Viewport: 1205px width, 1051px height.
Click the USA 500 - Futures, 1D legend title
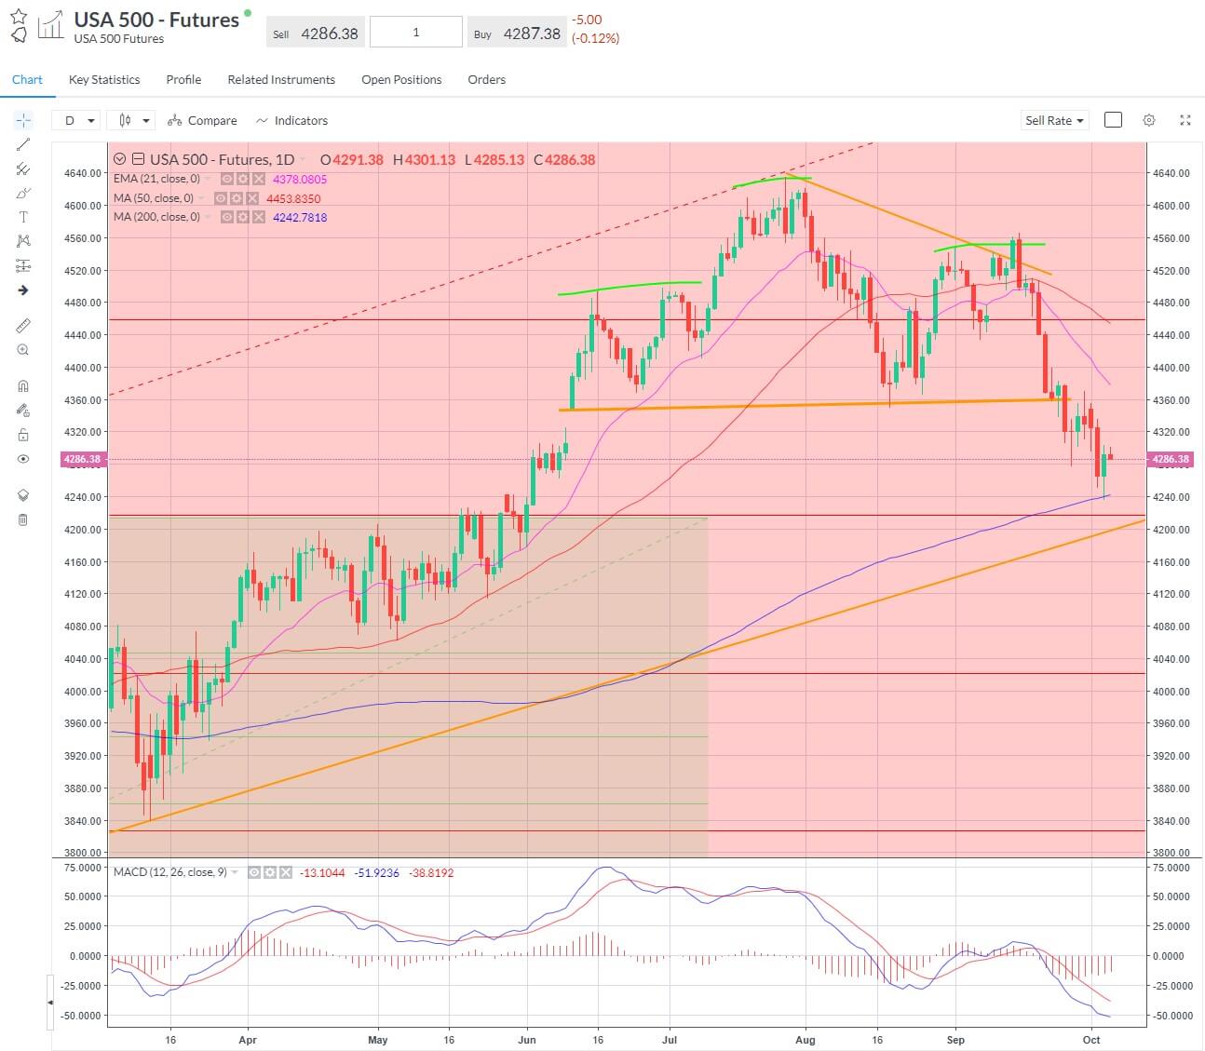point(222,159)
